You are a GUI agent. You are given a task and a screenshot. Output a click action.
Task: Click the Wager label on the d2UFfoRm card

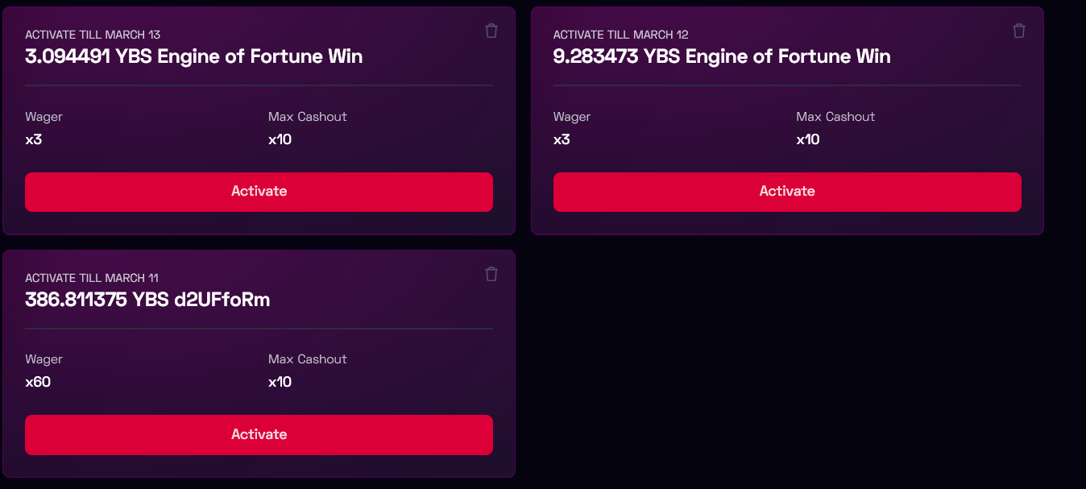(x=44, y=359)
